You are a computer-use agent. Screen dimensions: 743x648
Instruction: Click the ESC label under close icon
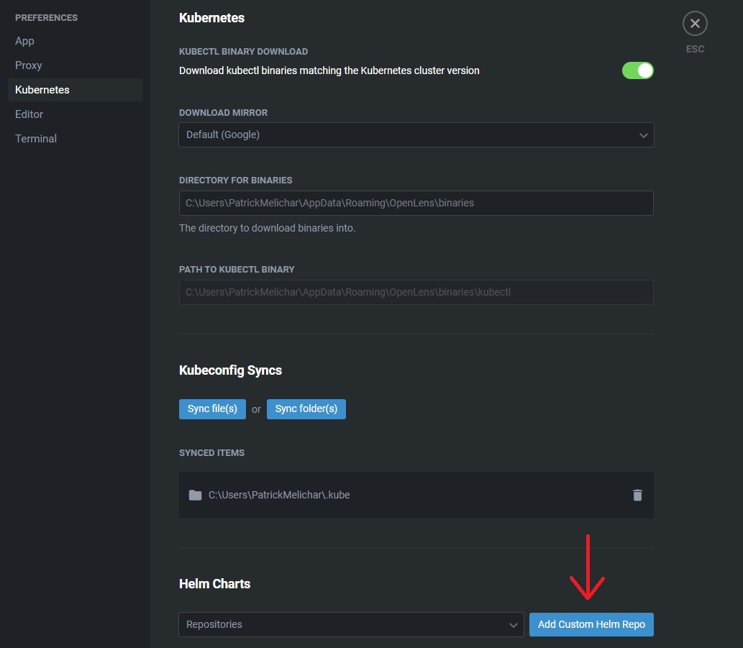[695, 49]
